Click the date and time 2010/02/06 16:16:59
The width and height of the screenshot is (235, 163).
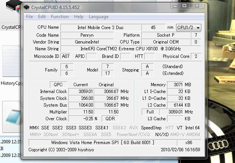coord(180,150)
